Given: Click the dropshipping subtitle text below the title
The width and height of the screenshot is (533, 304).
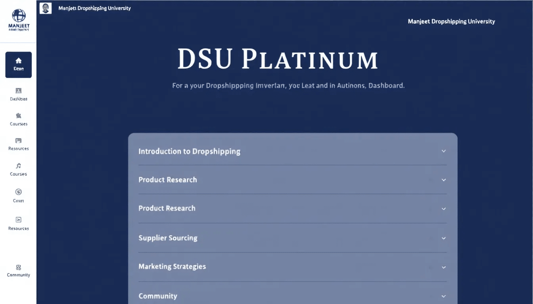Looking at the screenshot, I should point(288,85).
